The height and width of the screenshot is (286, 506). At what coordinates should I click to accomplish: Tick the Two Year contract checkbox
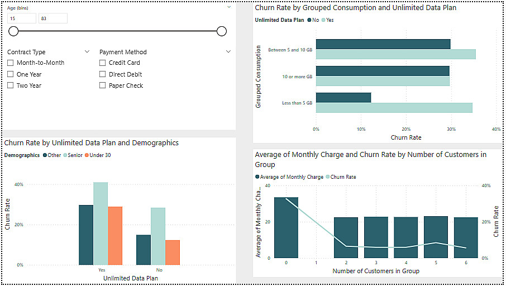coord(11,85)
